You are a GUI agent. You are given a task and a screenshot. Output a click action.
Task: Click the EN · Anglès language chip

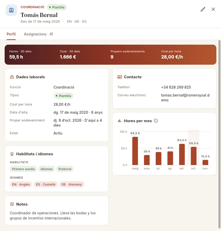(21, 185)
